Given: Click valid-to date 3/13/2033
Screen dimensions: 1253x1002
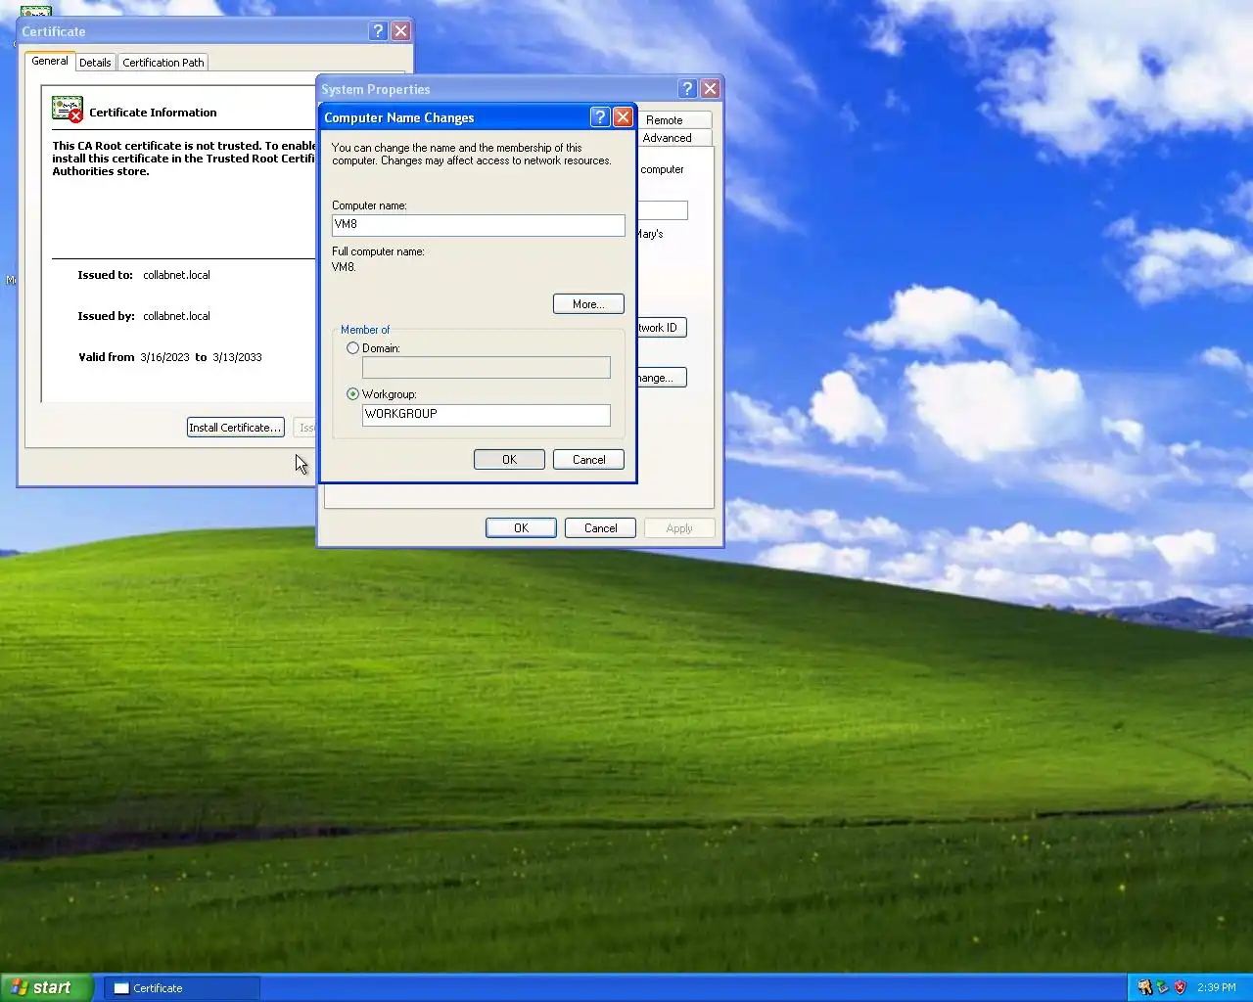Looking at the screenshot, I should tap(237, 357).
